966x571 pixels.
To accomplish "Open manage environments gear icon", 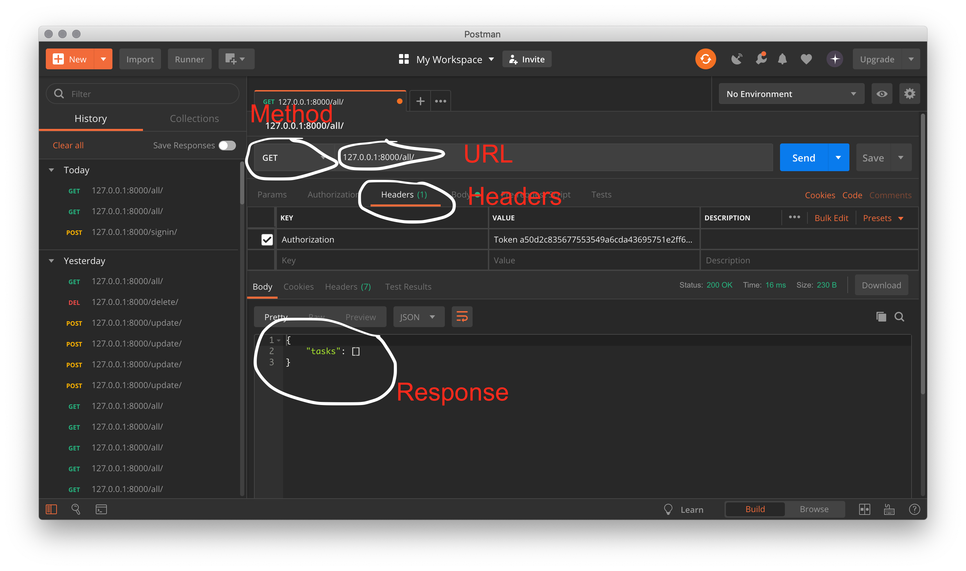I will [x=909, y=94].
